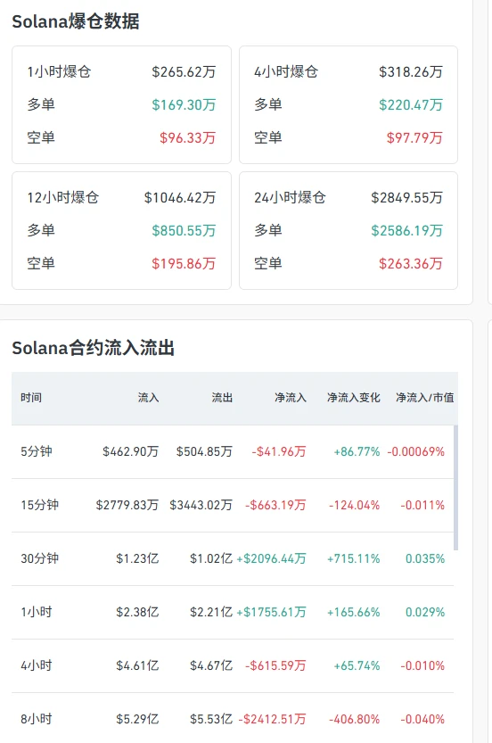Click the $96.33万 short liquidation value

click(x=187, y=138)
